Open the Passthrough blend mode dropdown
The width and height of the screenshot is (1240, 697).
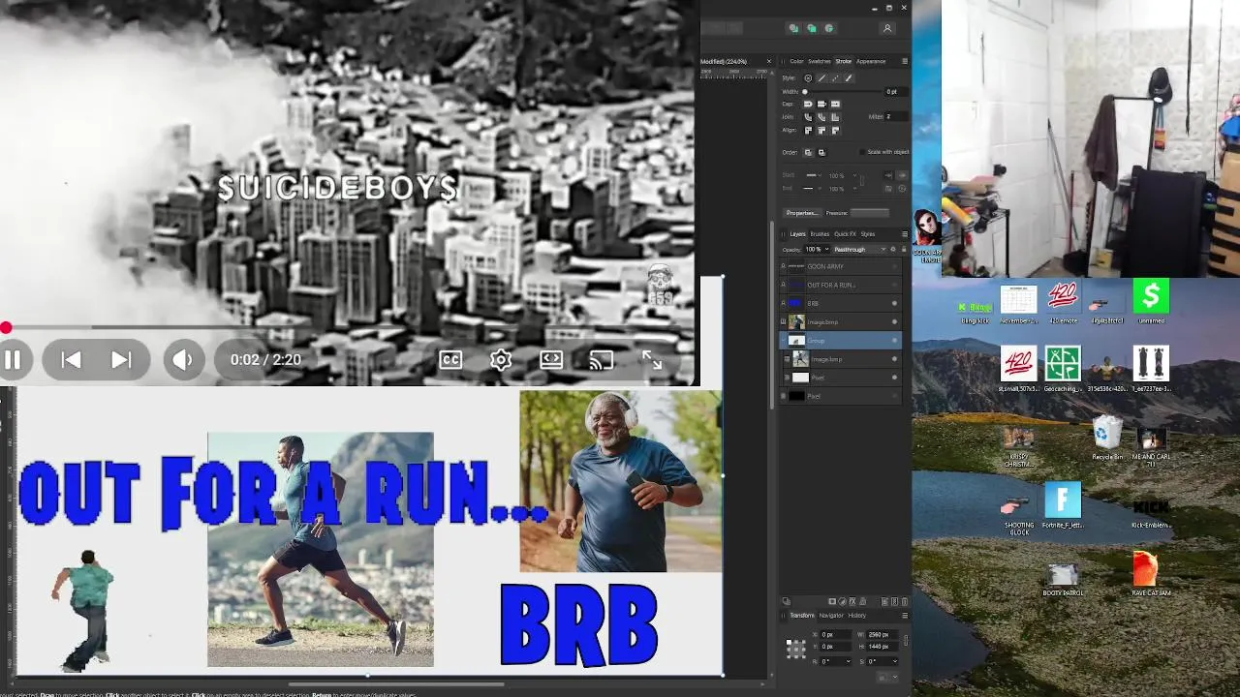pos(860,249)
